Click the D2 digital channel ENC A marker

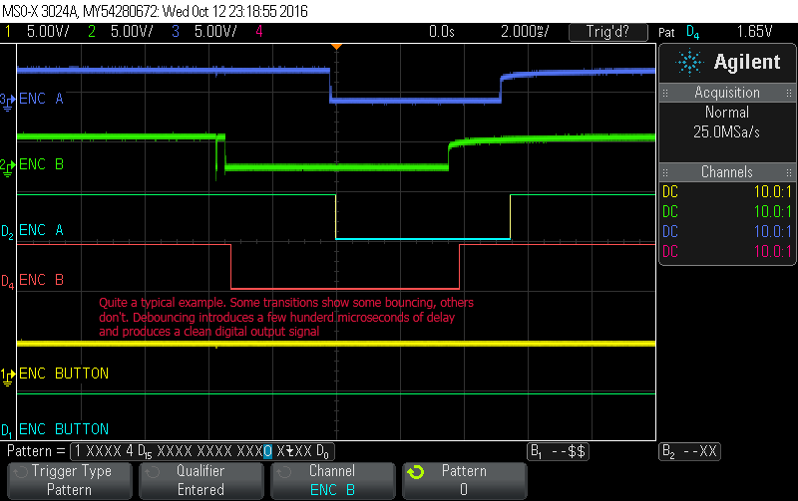click(x=8, y=231)
